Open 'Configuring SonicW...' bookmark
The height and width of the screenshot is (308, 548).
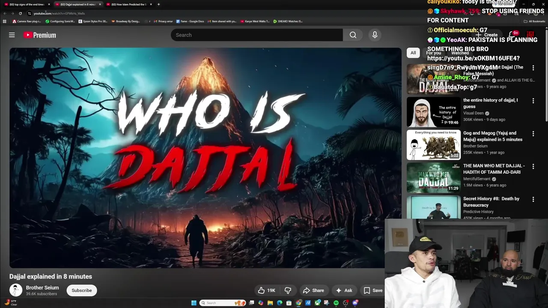[60, 21]
